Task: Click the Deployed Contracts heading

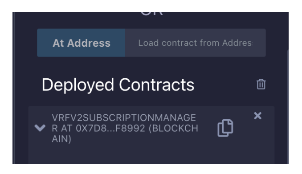Action: tap(118, 85)
